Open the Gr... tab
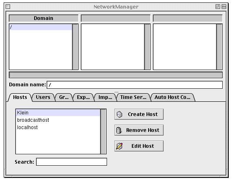This screenshot has width=232, height=182. (x=64, y=97)
